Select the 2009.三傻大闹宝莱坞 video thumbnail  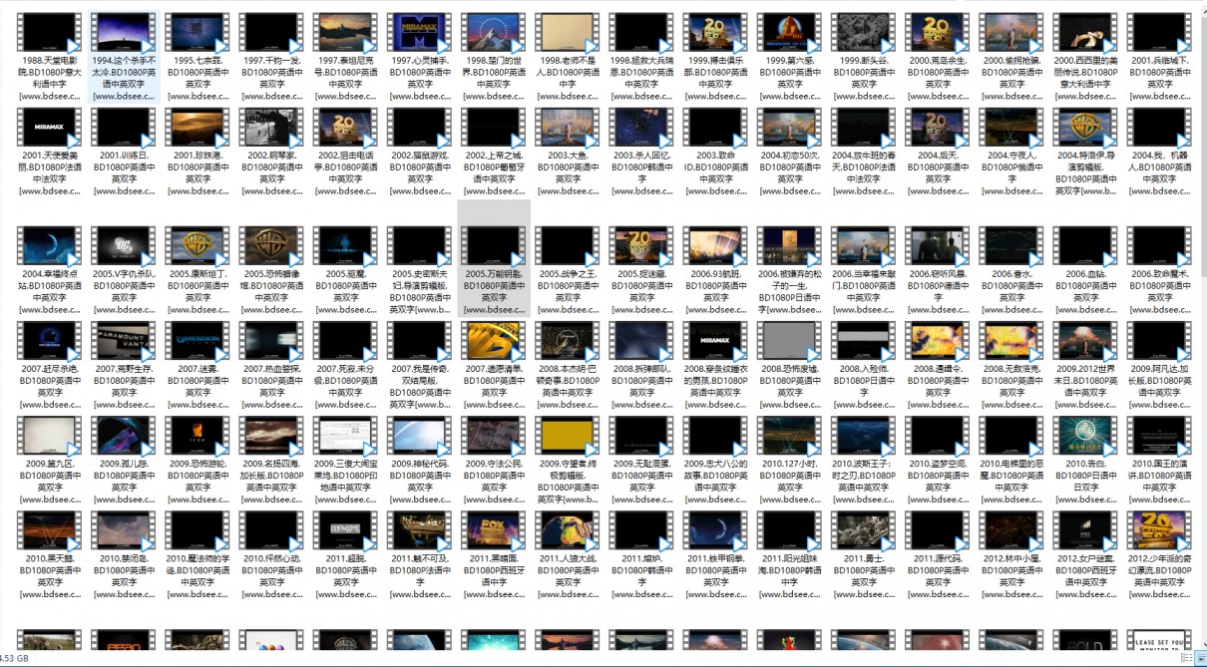click(345, 436)
